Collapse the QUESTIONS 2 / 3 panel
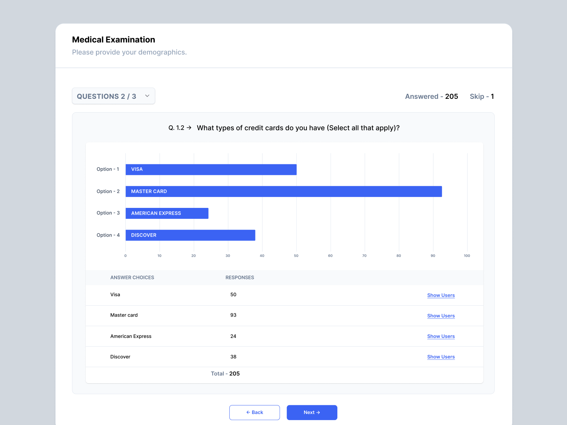Viewport: 567px width, 425px height. 113,96
